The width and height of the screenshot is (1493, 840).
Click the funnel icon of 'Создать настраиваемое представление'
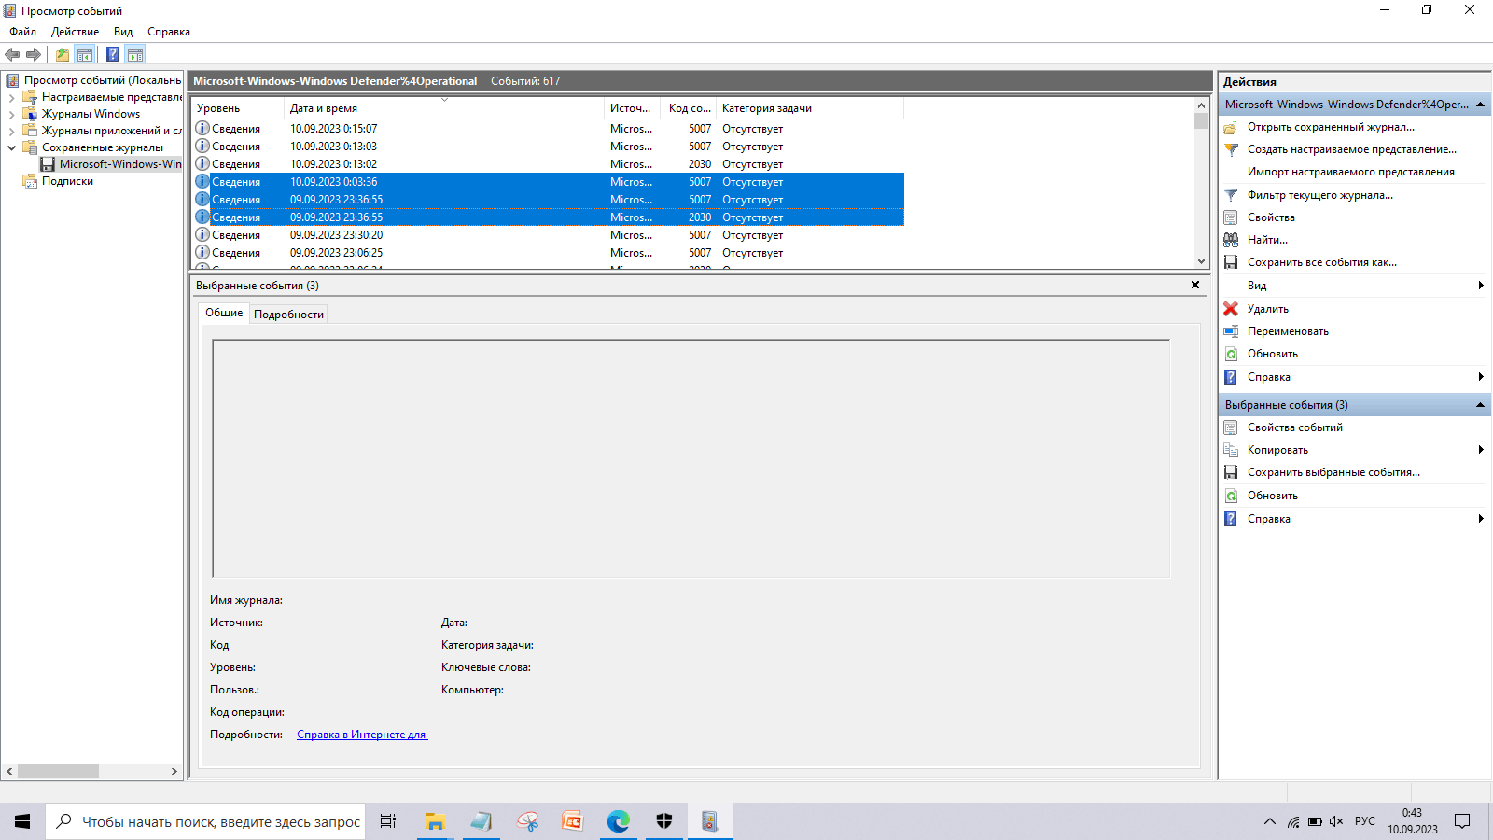click(1231, 149)
